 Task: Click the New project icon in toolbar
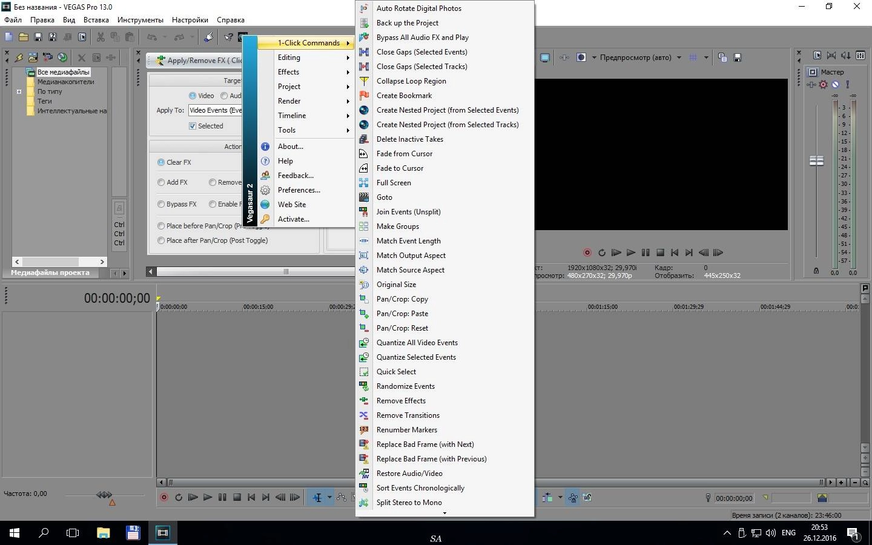coord(9,37)
